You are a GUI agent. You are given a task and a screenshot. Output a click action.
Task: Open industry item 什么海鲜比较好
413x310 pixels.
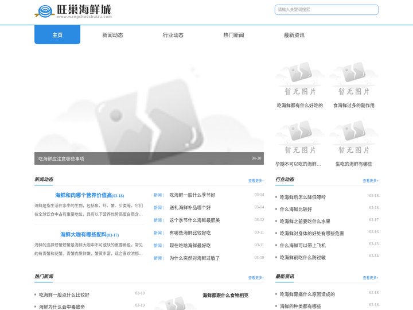pyautogui.click(x=296, y=210)
